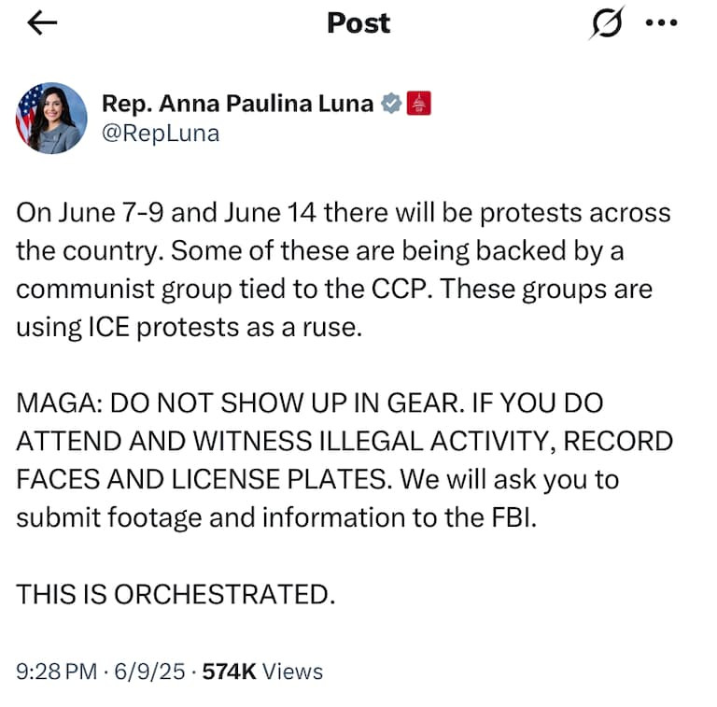Viewport: 717px width, 707px height.
Task: Click the blue verified checkmark badge
Action: coord(391,104)
